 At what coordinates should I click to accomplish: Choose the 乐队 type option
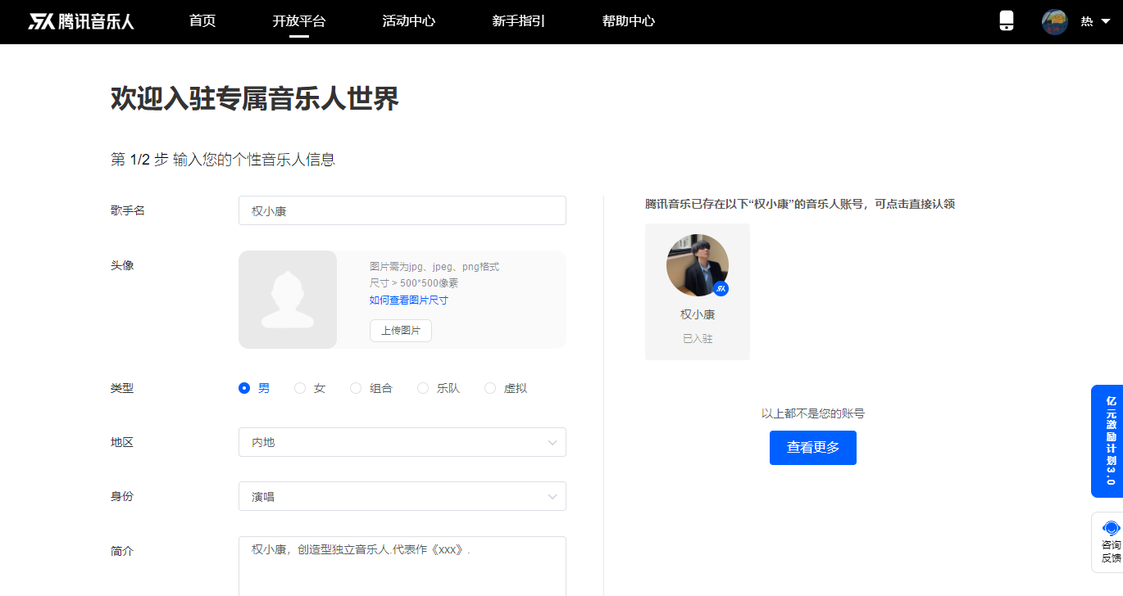tap(423, 388)
